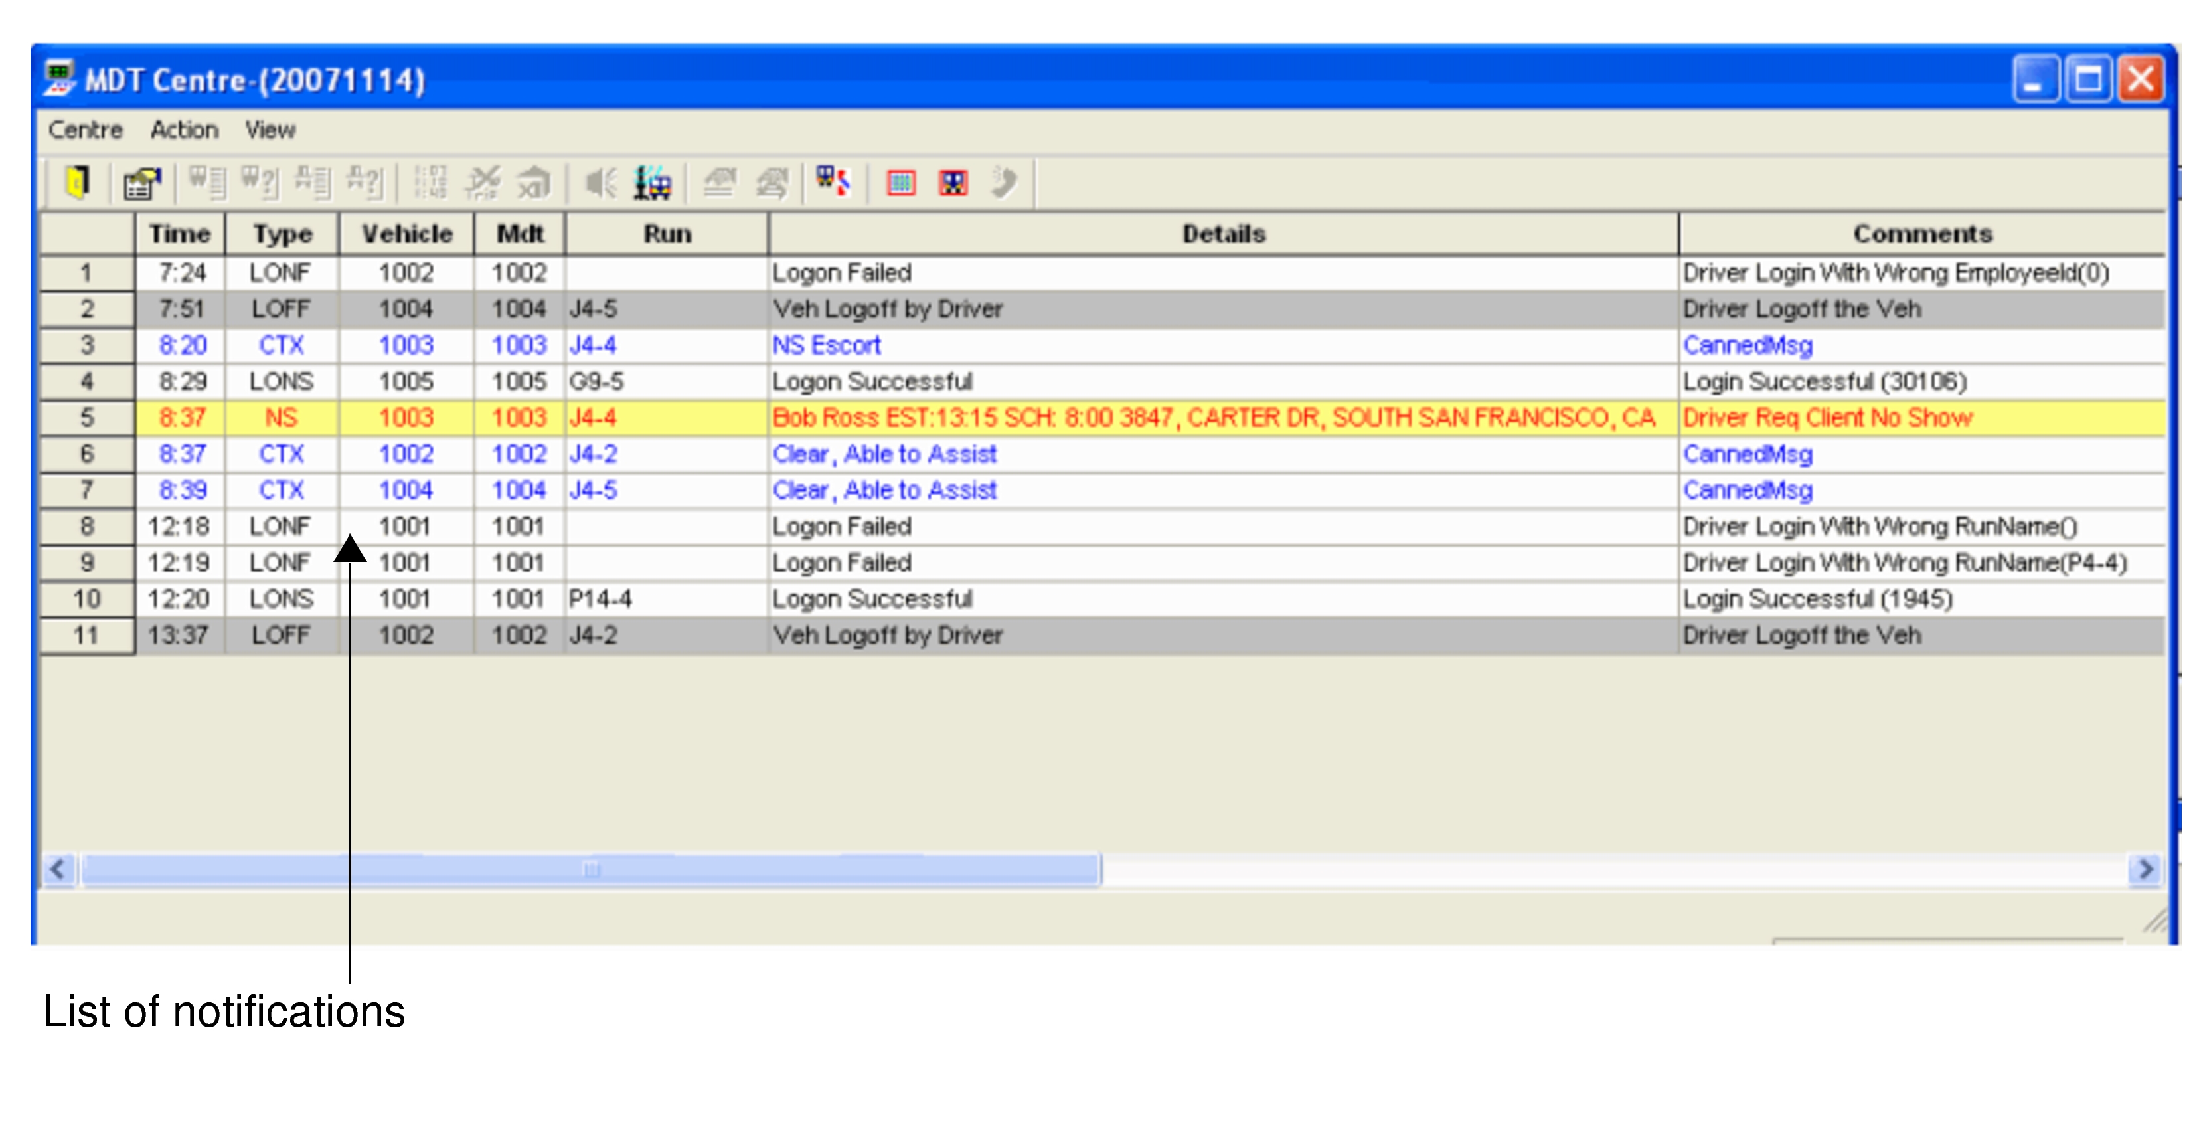Viewport: 2195px width, 1141px height.
Task: Click the Details column header
Action: point(1224,234)
